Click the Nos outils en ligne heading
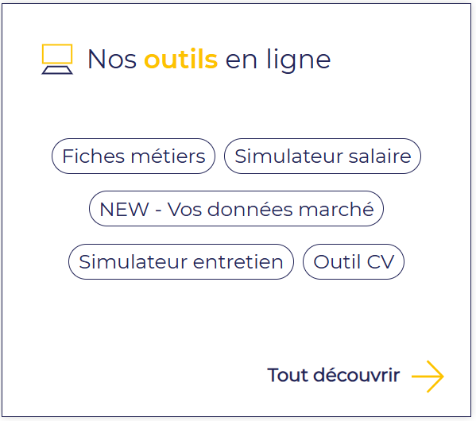The height and width of the screenshot is (421, 476). click(x=209, y=60)
